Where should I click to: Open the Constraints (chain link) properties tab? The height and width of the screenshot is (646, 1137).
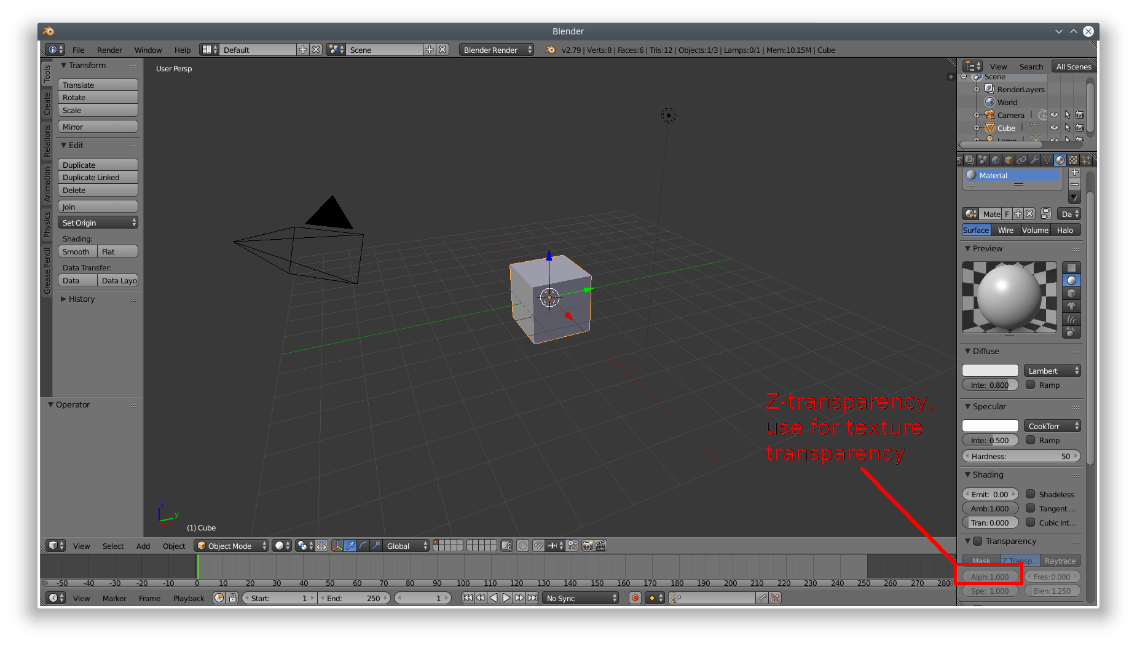[1021, 161]
